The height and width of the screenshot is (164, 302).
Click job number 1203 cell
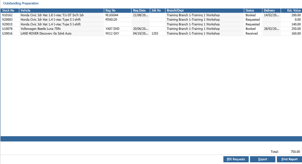point(158,34)
